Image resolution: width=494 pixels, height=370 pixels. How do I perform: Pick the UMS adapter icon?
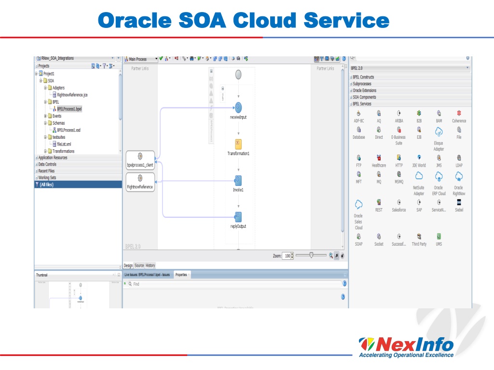(439, 237)
